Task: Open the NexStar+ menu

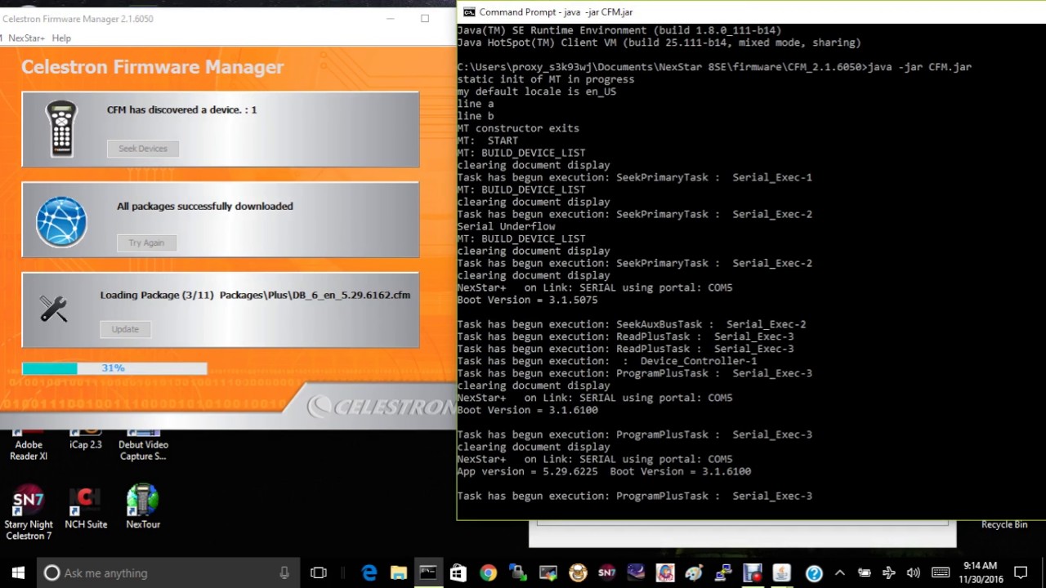Action: coord(26,38)
